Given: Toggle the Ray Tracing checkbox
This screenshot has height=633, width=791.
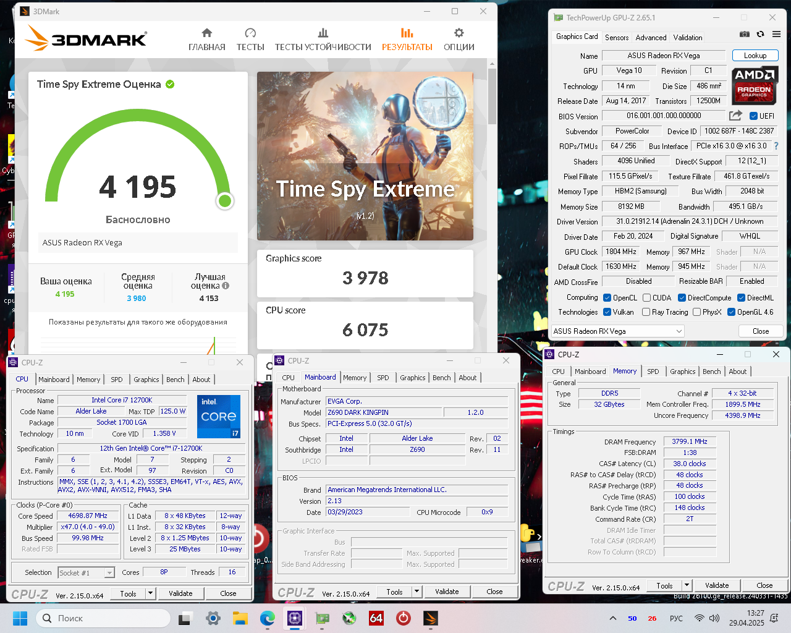Looking at the screenshot, I should tap(646, 312).
